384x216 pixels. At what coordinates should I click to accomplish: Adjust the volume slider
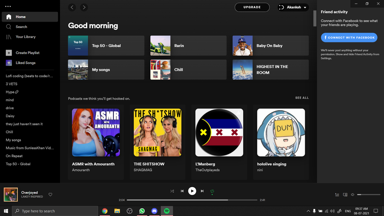point(369,195)
